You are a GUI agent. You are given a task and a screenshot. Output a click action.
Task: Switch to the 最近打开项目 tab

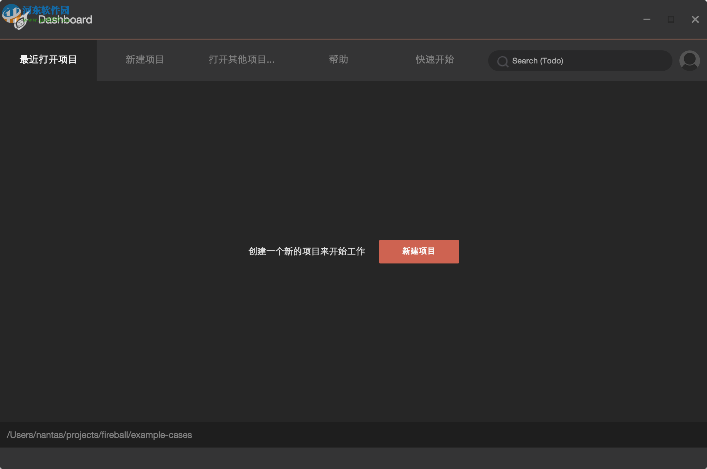pyautogui.click(x=48, y=59)
